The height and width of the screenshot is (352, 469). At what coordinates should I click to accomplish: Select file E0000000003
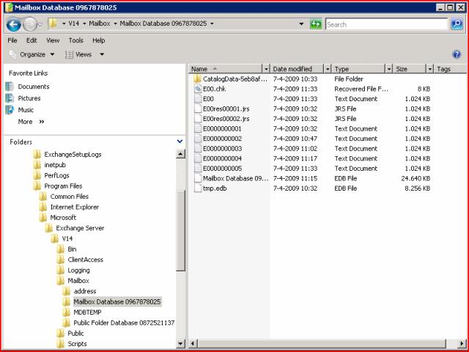(x=222, y=148)
